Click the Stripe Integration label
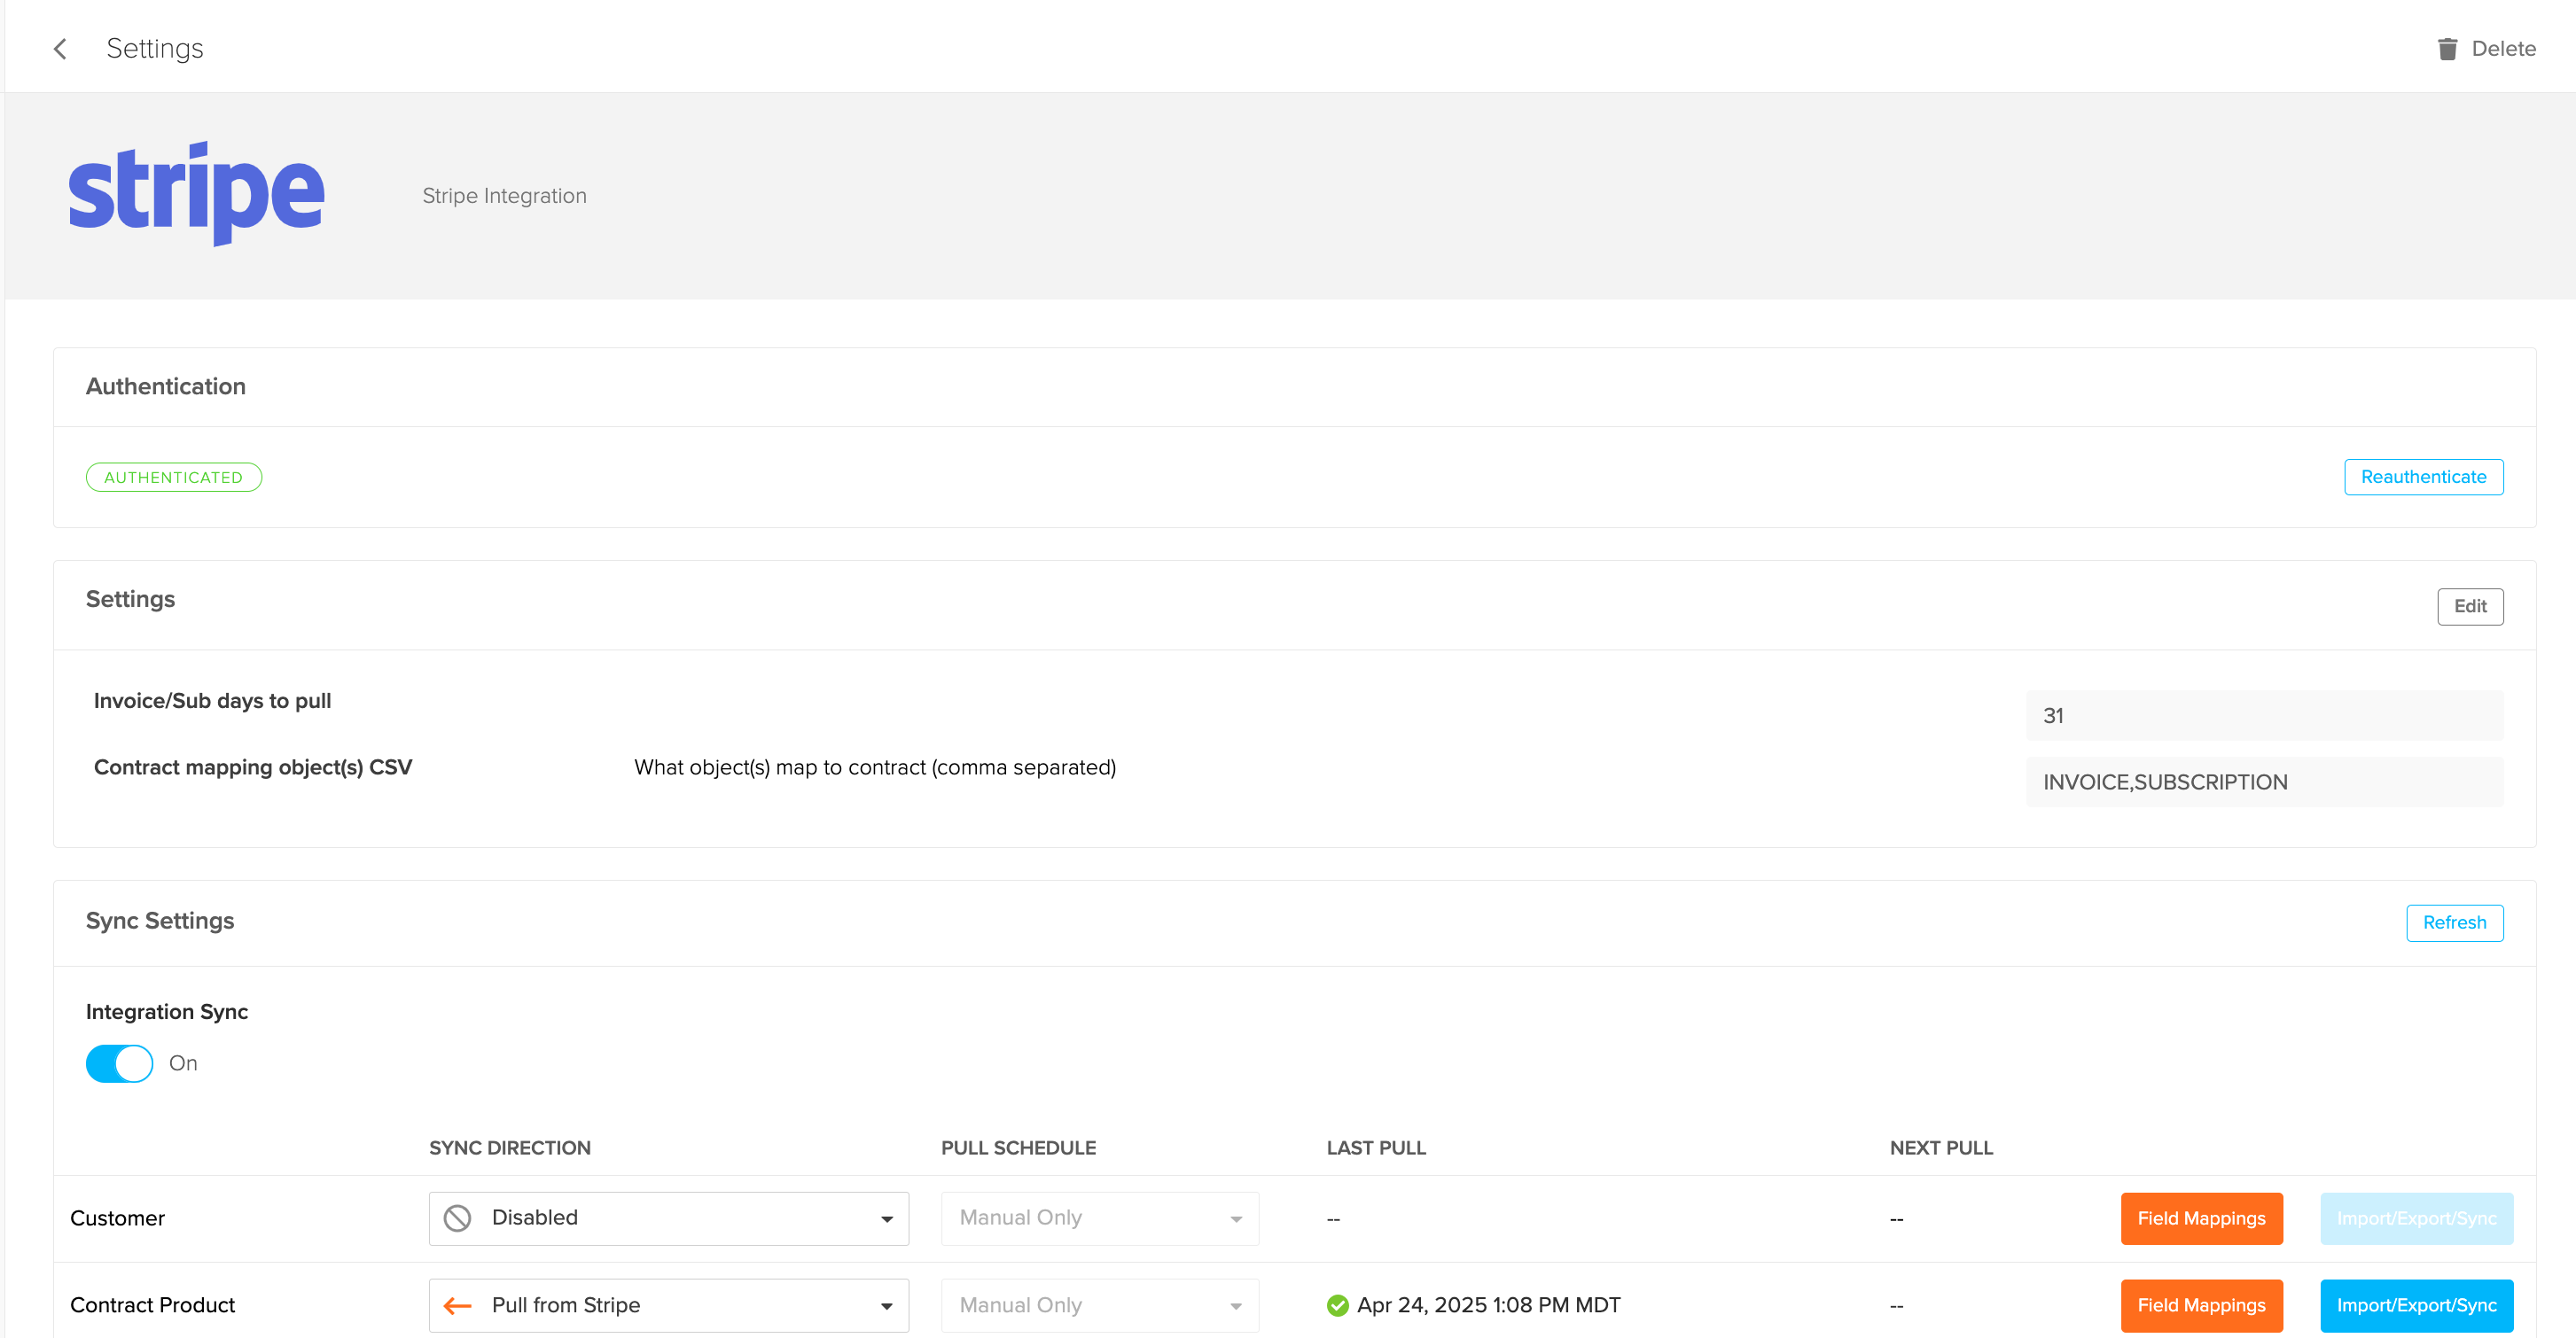This screenshot has width=2576, height=1338. (504, 196)
